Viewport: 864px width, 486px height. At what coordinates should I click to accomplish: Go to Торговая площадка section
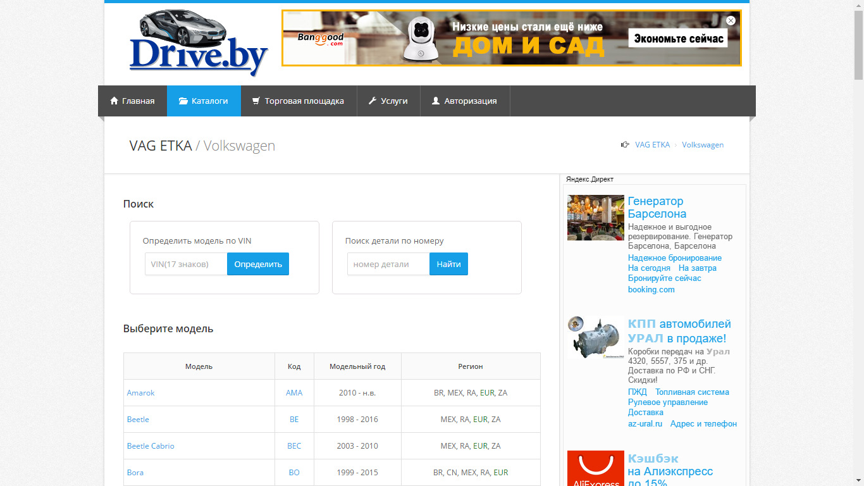pos(299,101)
